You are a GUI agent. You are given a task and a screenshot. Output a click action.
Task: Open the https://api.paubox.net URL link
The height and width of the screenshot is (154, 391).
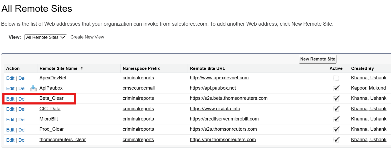click(x=213, y=88)
